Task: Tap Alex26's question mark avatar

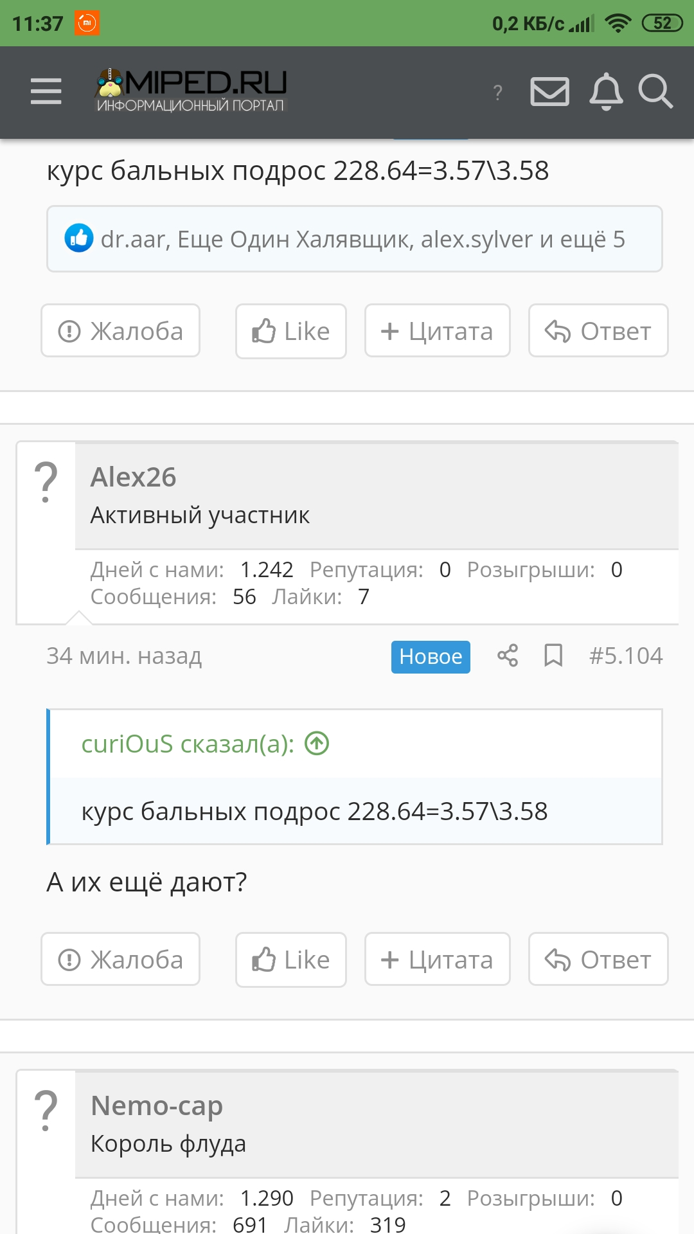Action: point(46,482)
